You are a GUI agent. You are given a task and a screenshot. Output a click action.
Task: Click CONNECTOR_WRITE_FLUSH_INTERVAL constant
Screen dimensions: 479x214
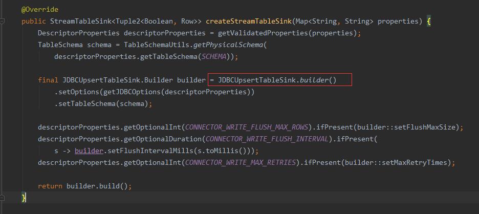pos(267,139)
